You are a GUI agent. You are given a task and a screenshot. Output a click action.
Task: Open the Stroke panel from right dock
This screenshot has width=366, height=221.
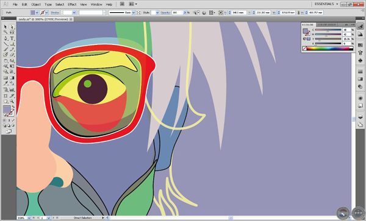coord(360,72)
